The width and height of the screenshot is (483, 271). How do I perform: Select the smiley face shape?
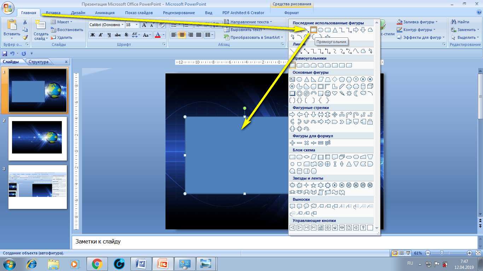pyautogui.click(x=328, y=94)
